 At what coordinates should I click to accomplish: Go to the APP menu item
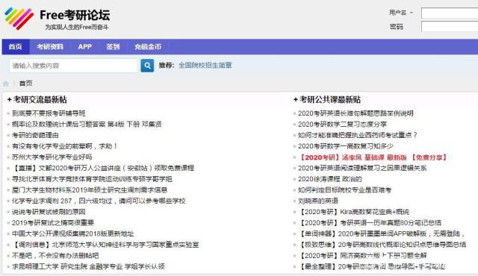84,47
